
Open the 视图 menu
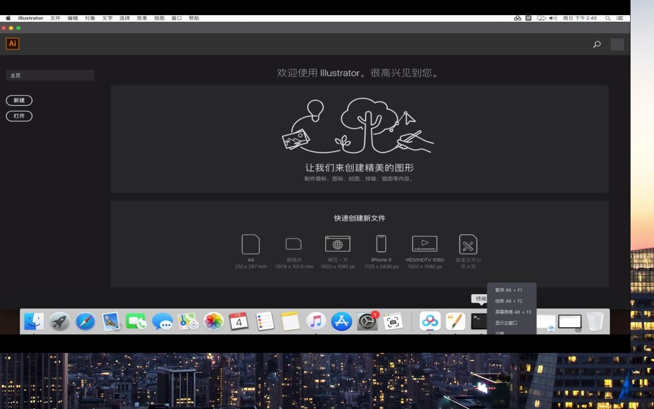click(159, 18)
